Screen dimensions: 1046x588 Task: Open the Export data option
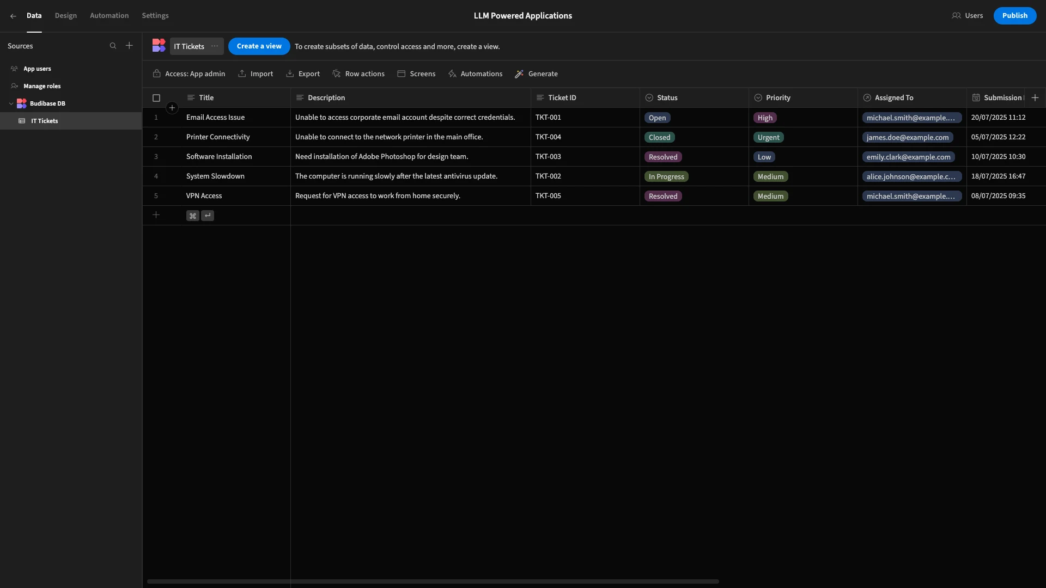[303, 73]
